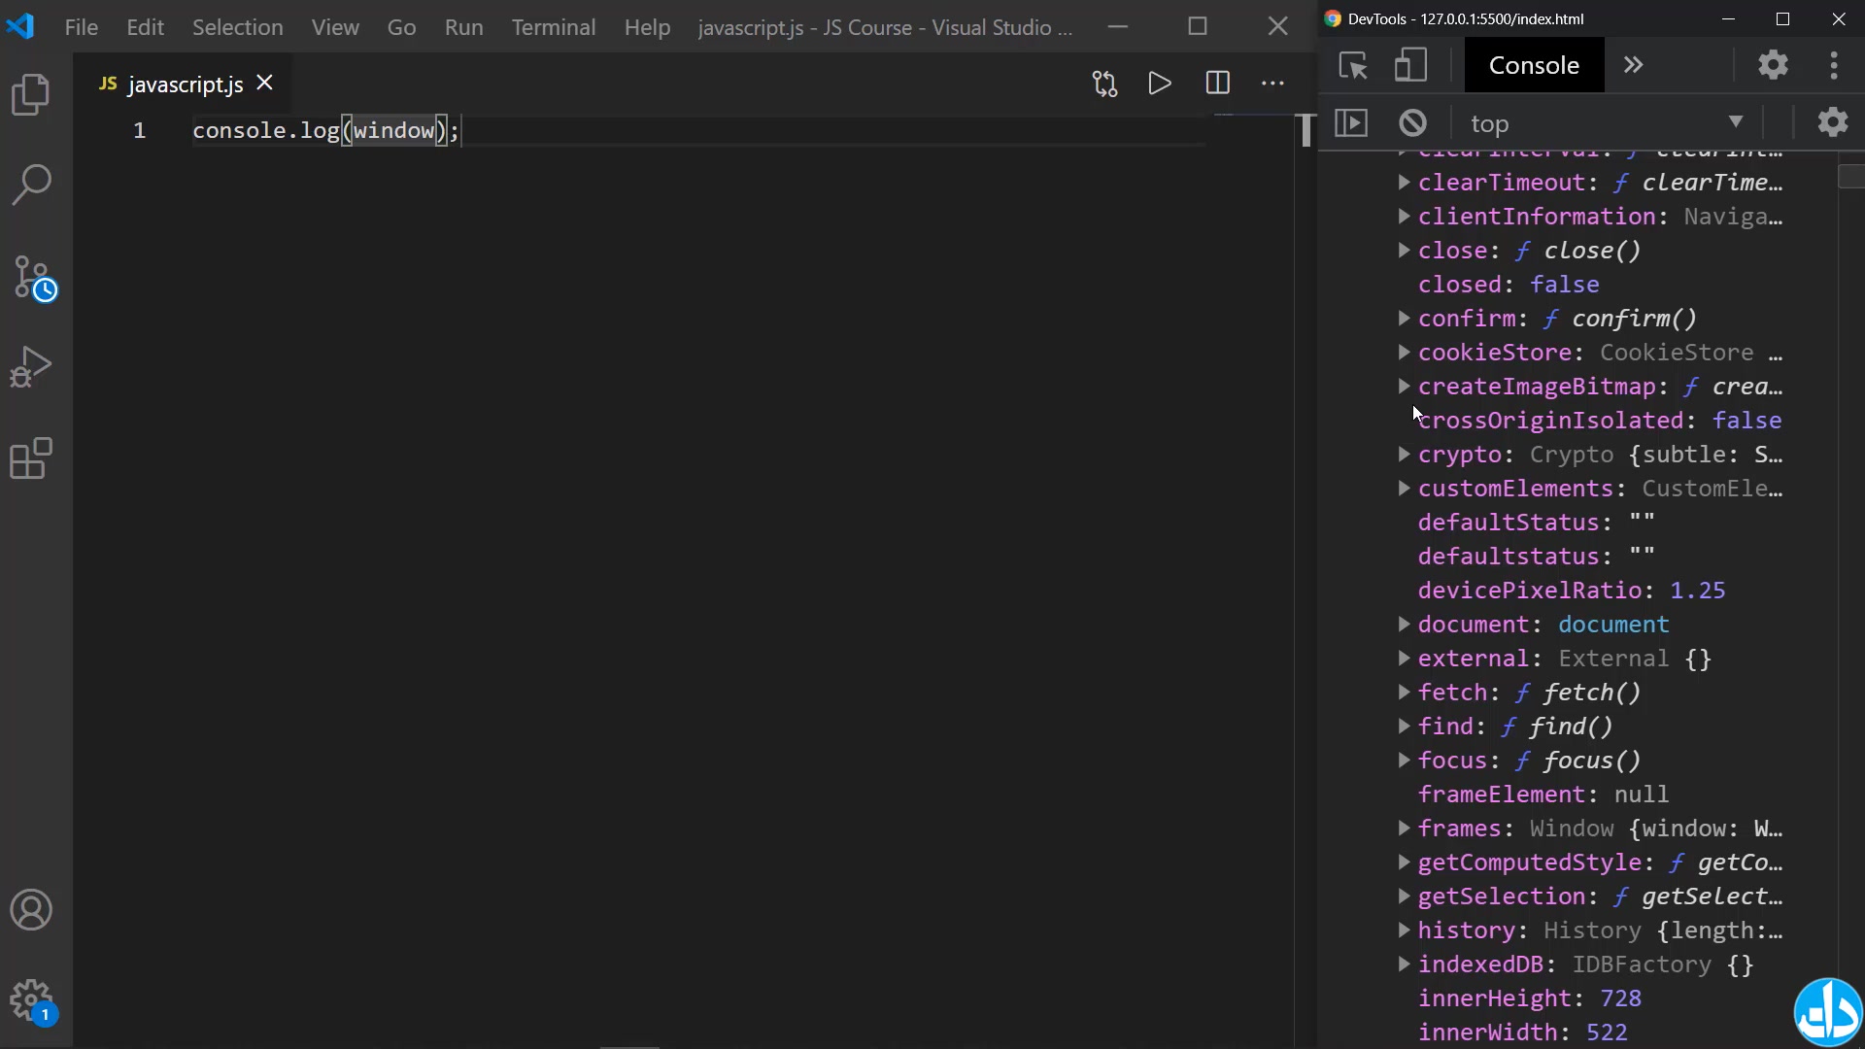Open editor More Actions ellipsis
1865x1049 pixels.
coord(1272,84)
